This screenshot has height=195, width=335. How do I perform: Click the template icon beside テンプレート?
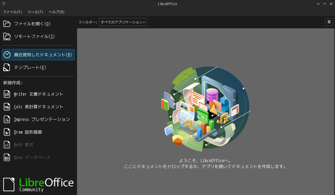click(7, 67)
